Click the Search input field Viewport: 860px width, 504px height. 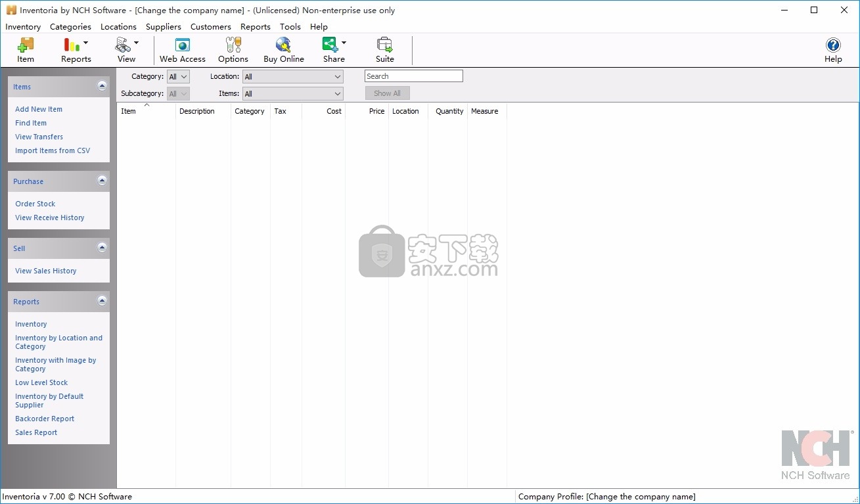[414, 76]
